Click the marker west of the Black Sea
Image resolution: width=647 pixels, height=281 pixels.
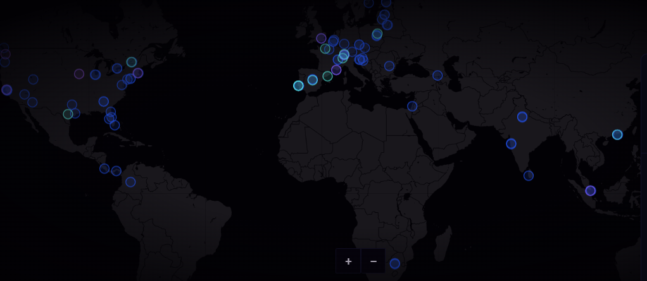[389, 66]
